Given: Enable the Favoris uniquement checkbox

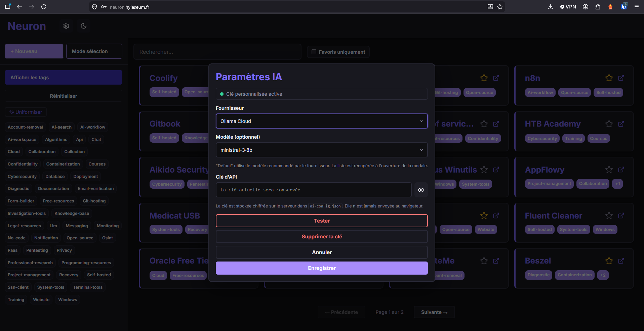Looking at the screenshot, I should [314, 52].
